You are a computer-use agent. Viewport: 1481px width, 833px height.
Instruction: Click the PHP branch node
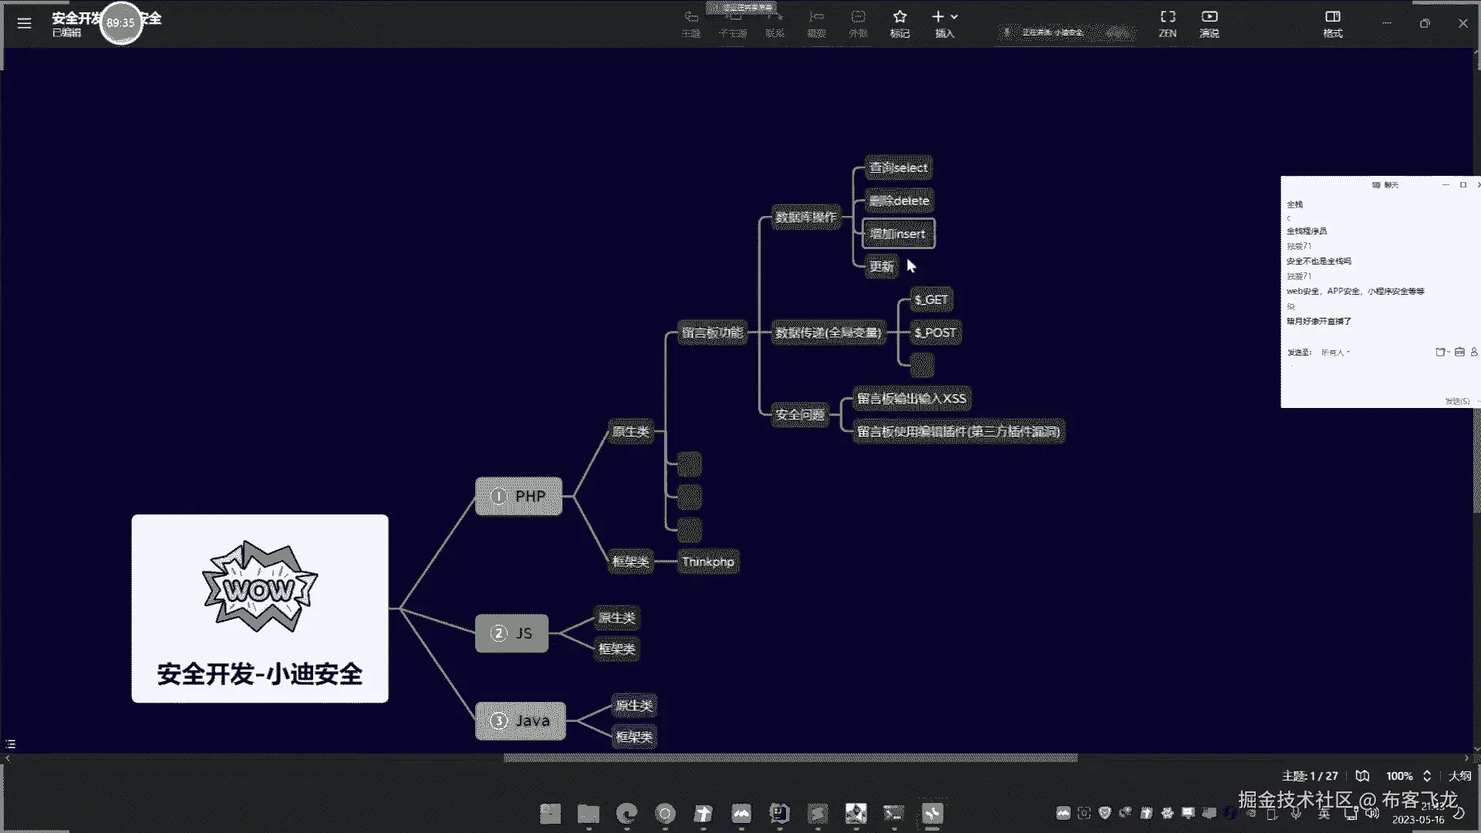[x=518, y=497]
